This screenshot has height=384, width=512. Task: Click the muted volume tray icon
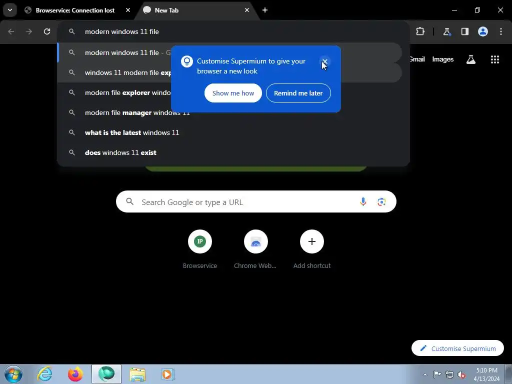(x=461, y=374)
